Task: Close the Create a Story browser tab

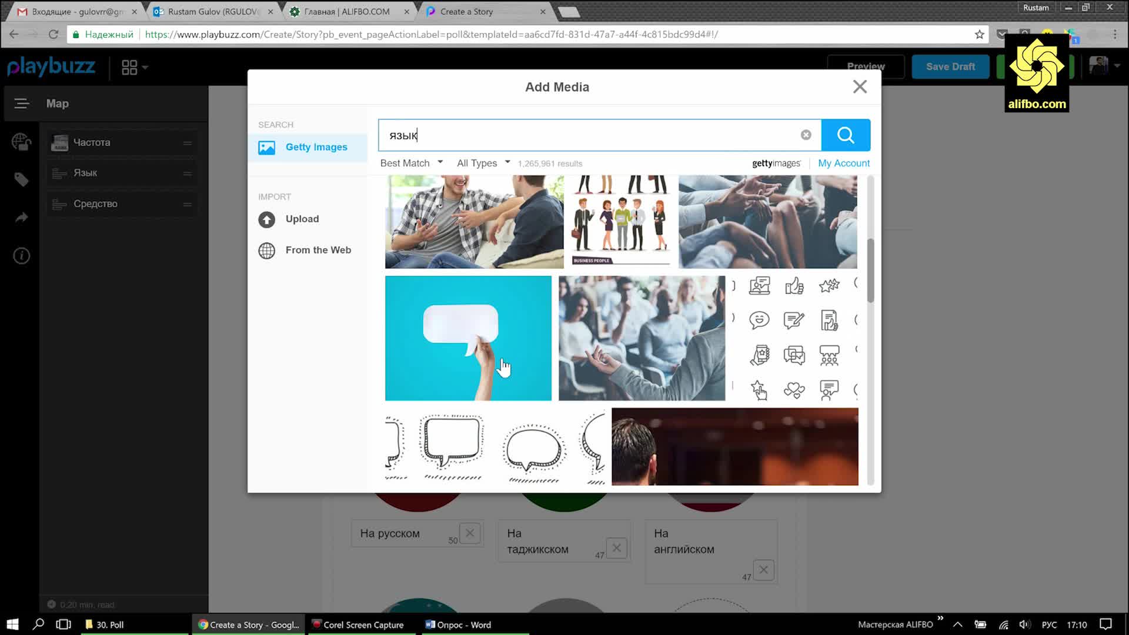Action: pyautogui.click(x=542, y=11)
